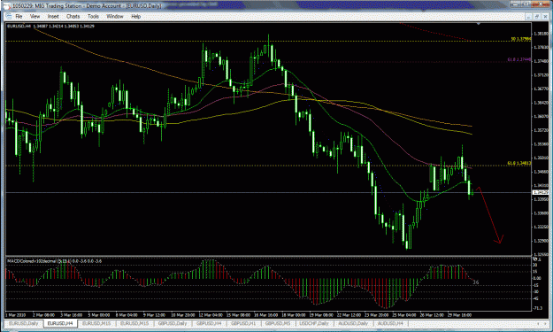Click the '12 Mar 04:00' time axis label

click(x=211, y=314)
